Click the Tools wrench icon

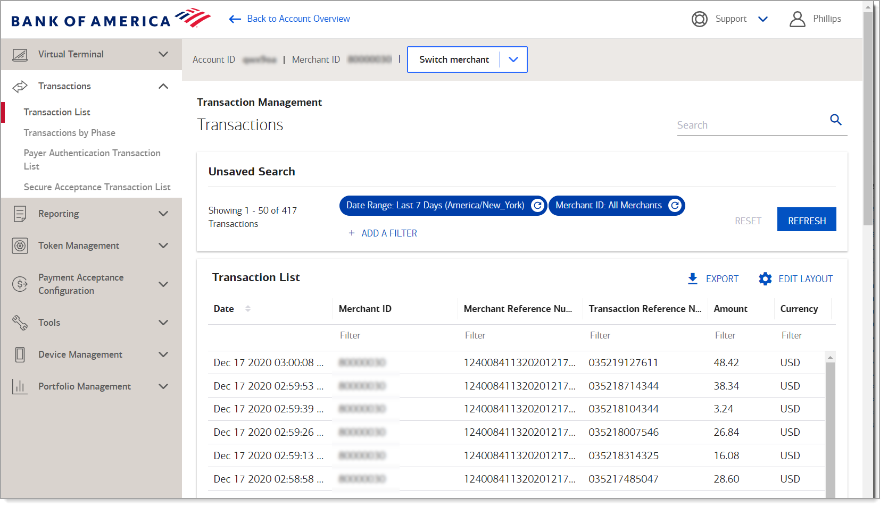click(x=20, y=323)
